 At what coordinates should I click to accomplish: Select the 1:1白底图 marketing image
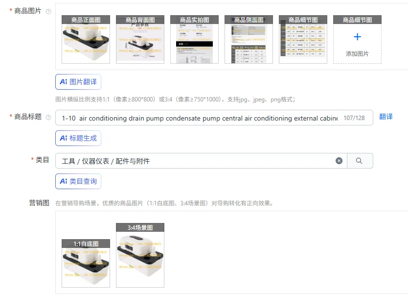(x=86, y=263)
